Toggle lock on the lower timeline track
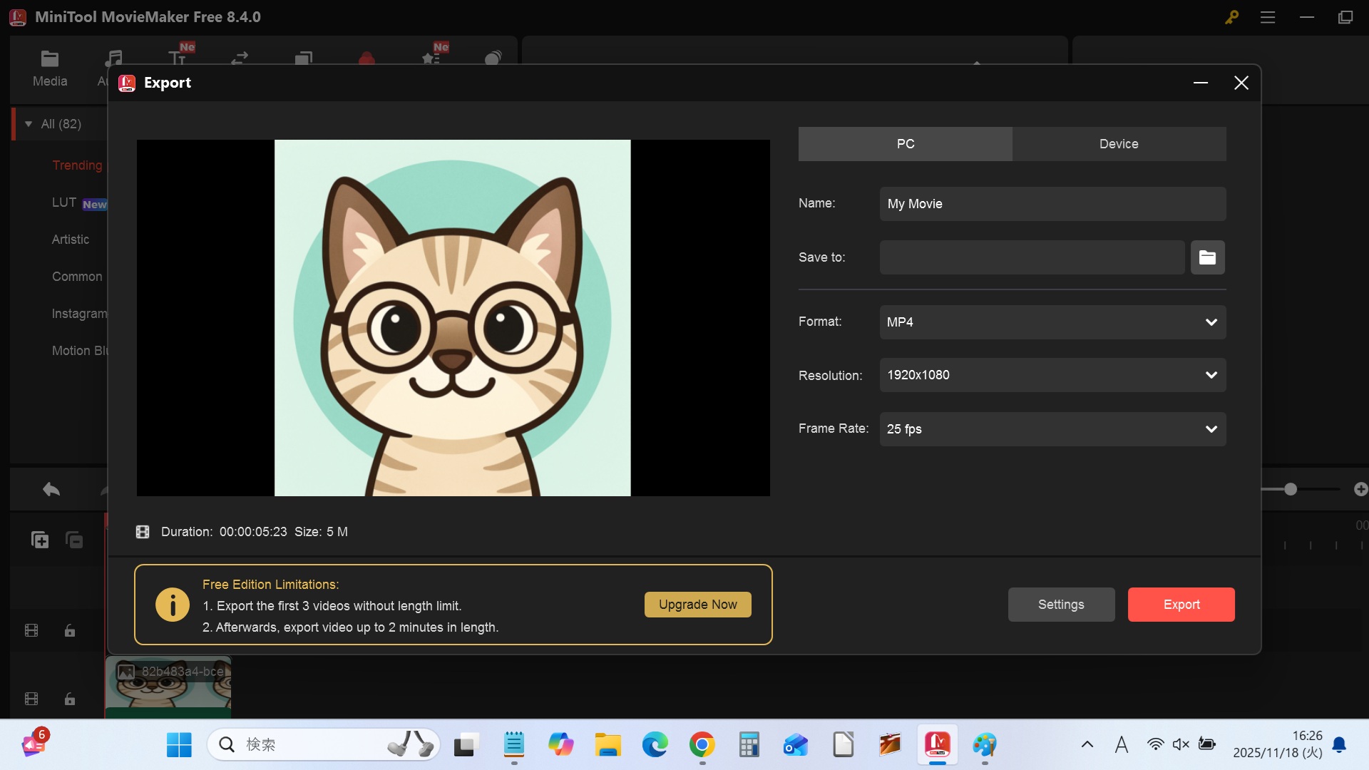The image size is (1369, 770). [70, 699]
